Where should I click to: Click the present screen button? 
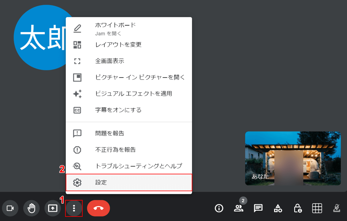click(x=53, y=208)
